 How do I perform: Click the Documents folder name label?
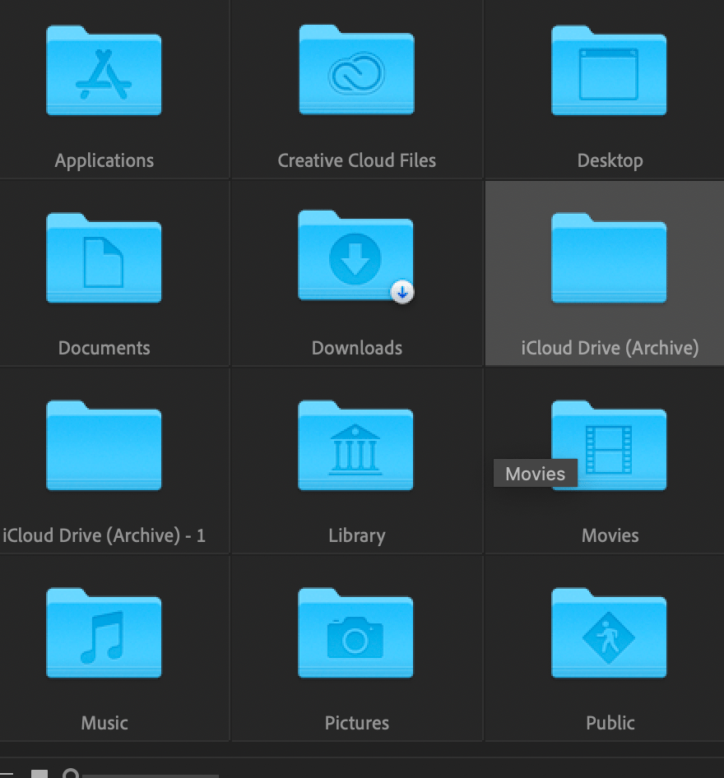click(x=104, y=348)
